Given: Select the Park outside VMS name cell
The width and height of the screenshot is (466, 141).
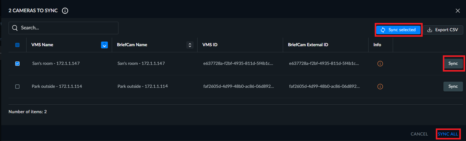Looking at the screenshot, I should point(57,87).
